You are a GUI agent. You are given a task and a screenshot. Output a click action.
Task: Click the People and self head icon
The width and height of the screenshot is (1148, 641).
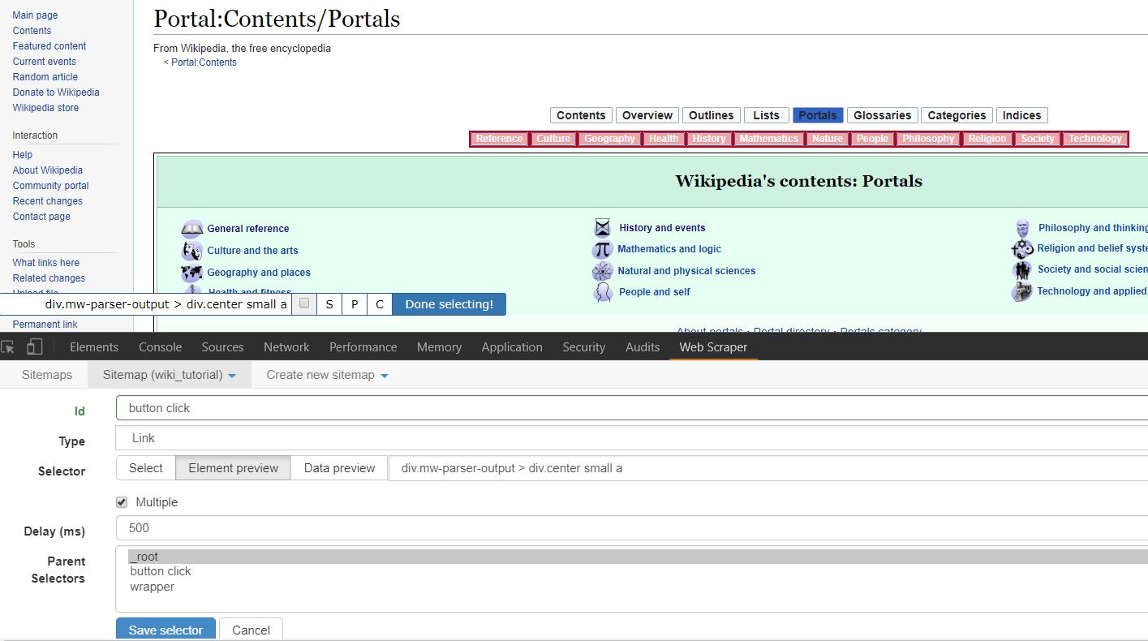603,292
